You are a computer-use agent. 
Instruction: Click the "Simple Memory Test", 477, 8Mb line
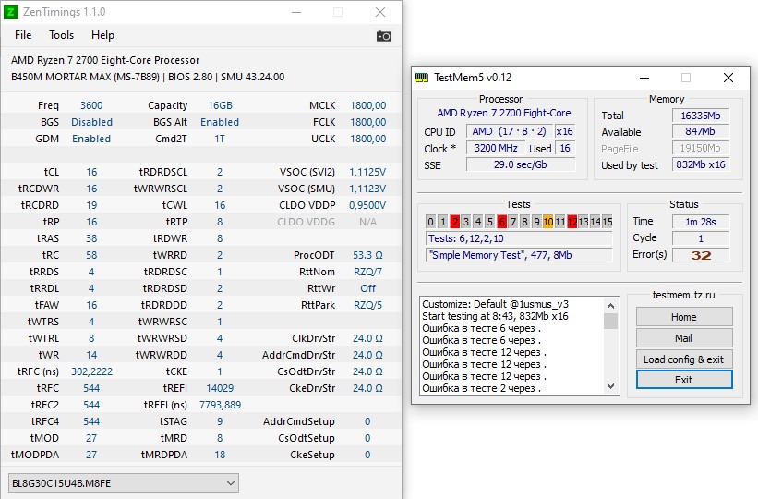coord(519,255)
